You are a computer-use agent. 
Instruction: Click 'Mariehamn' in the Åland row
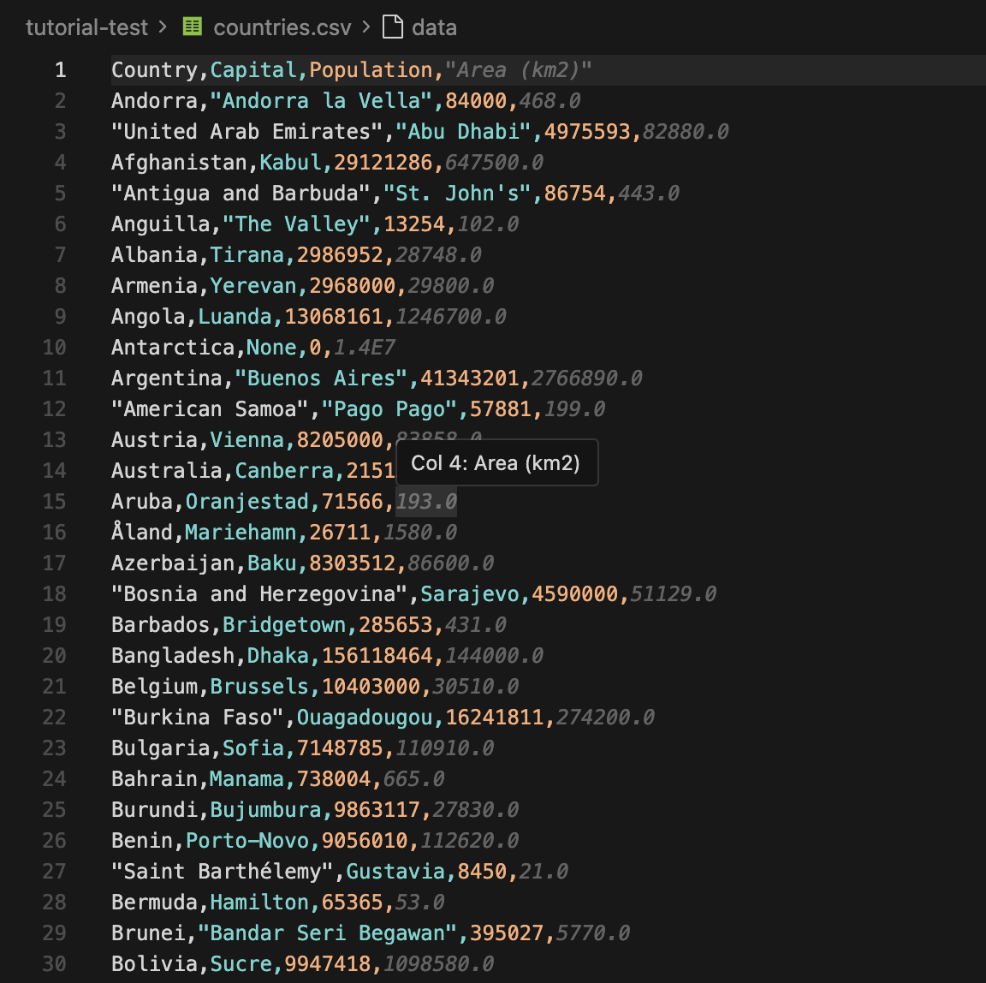[x=241, y=532]
